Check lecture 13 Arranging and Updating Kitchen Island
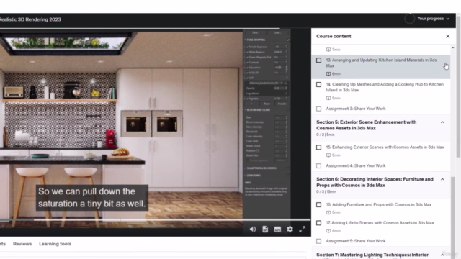This screenshot has width=461, height=259. (318, 60)
